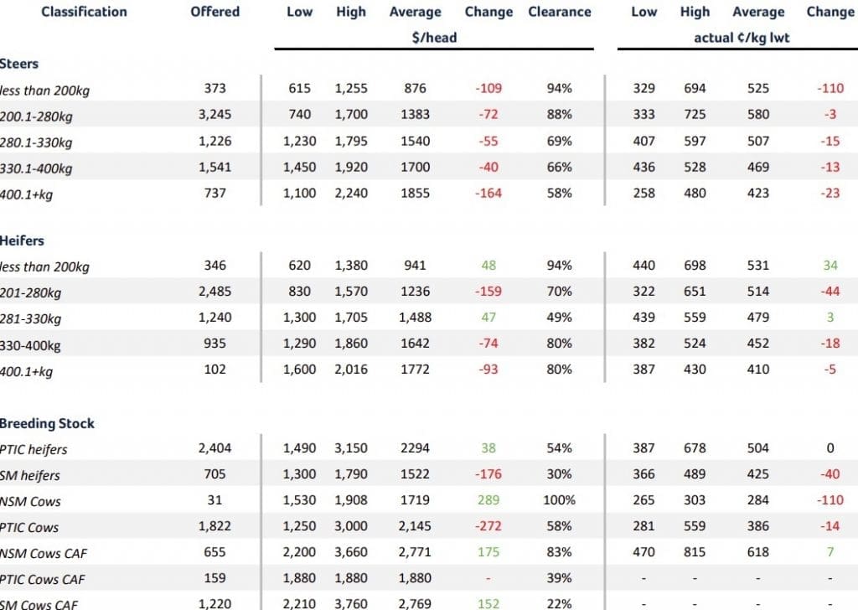
Task: Select the Average header under $/head
Action: pos(415,12)
